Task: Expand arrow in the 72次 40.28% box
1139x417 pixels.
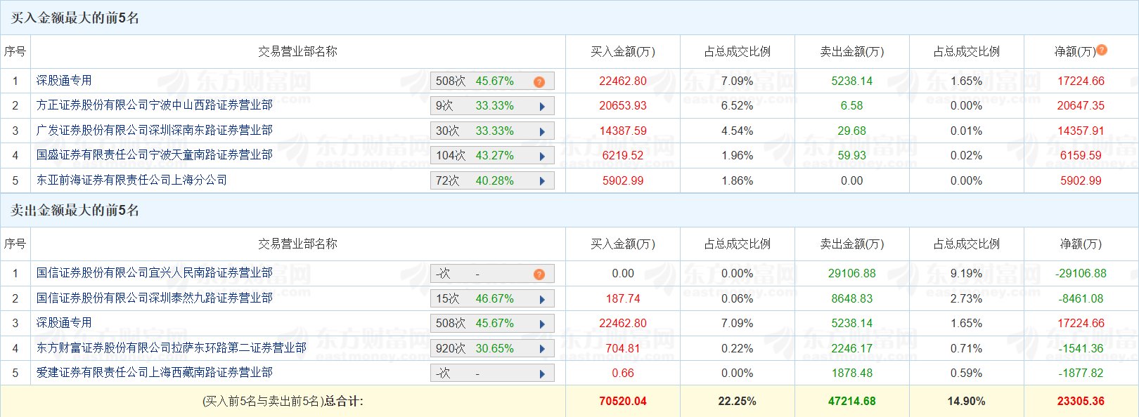Action: pyautogui.click(x=542, y=182)
